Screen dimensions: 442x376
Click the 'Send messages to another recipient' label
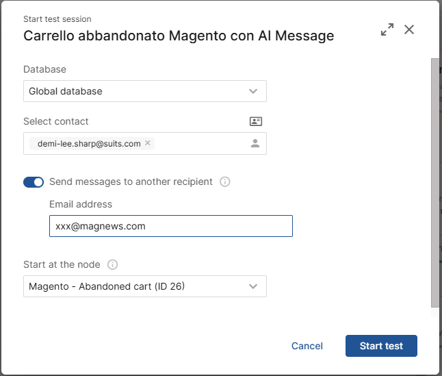click(131, 181)
